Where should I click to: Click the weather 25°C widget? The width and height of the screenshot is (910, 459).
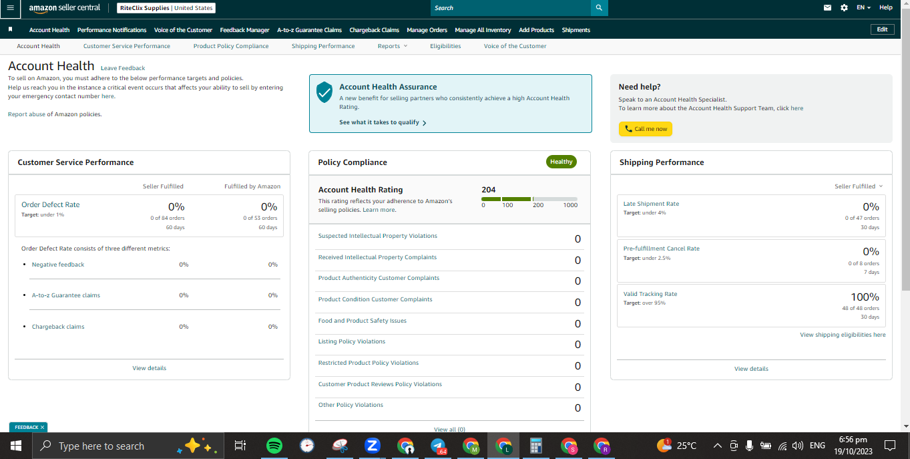[x=676, y=446]
